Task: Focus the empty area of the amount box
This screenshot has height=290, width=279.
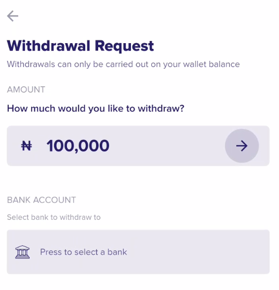Action: [x=166, y=146]
